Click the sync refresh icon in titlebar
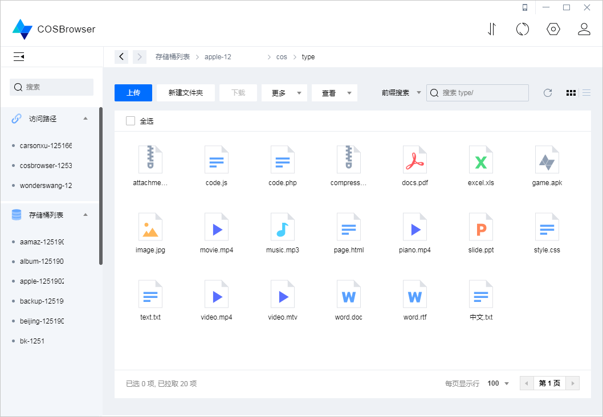The width and height of the screenshot is (603, 417). pyautogui.click(x=523, y=29)
